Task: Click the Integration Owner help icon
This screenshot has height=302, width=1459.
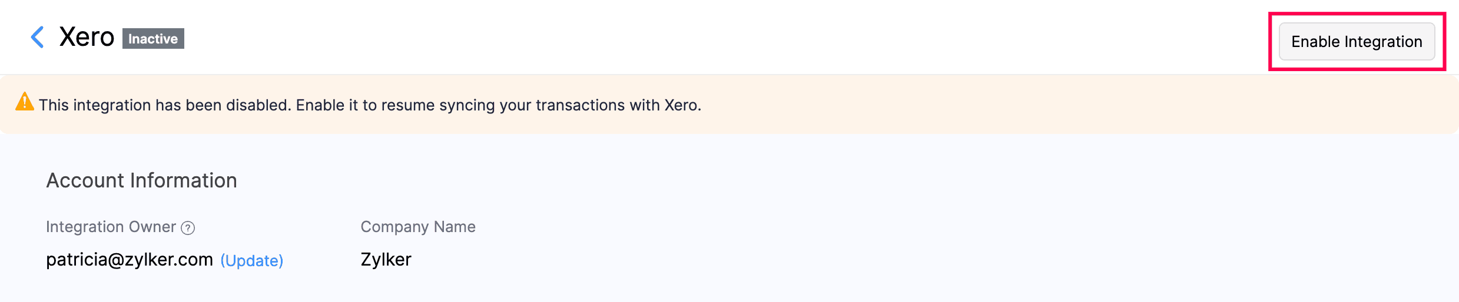Action: coord(188,228)
